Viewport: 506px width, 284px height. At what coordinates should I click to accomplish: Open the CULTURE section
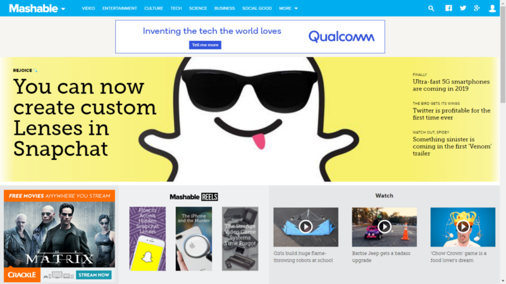154,8
